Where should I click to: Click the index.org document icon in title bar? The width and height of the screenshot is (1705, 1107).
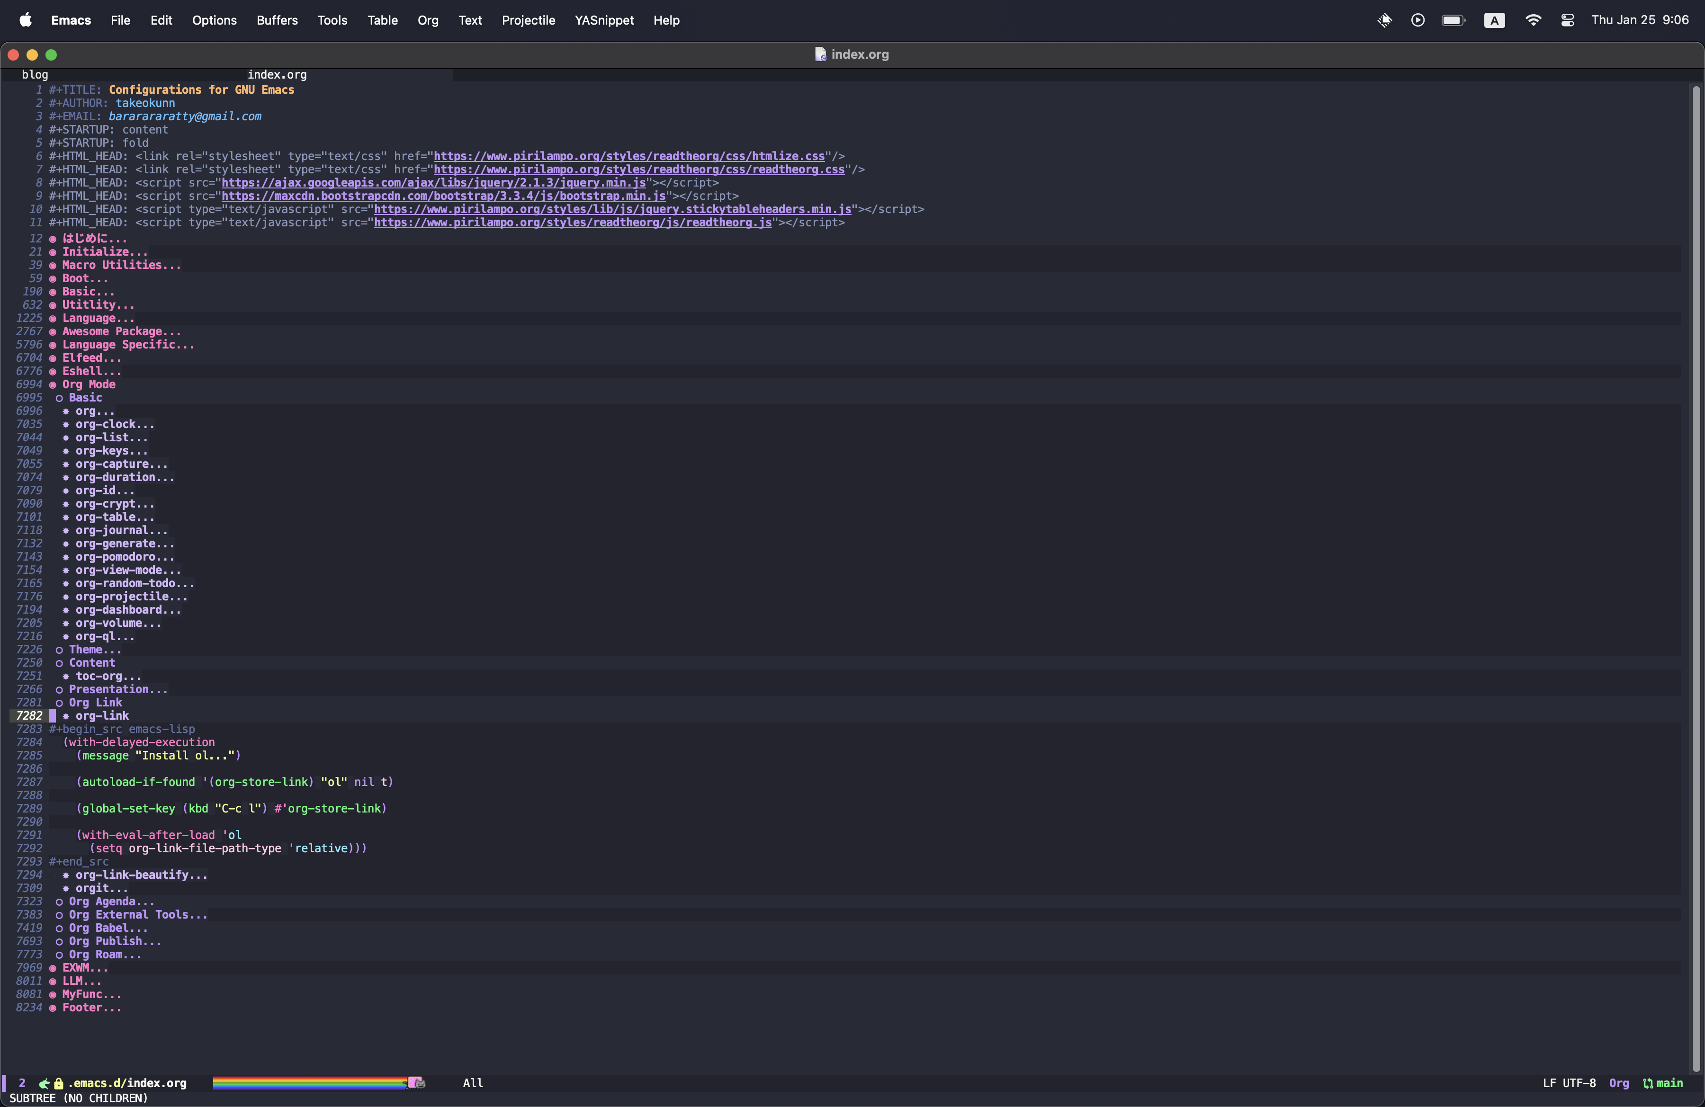820,54
